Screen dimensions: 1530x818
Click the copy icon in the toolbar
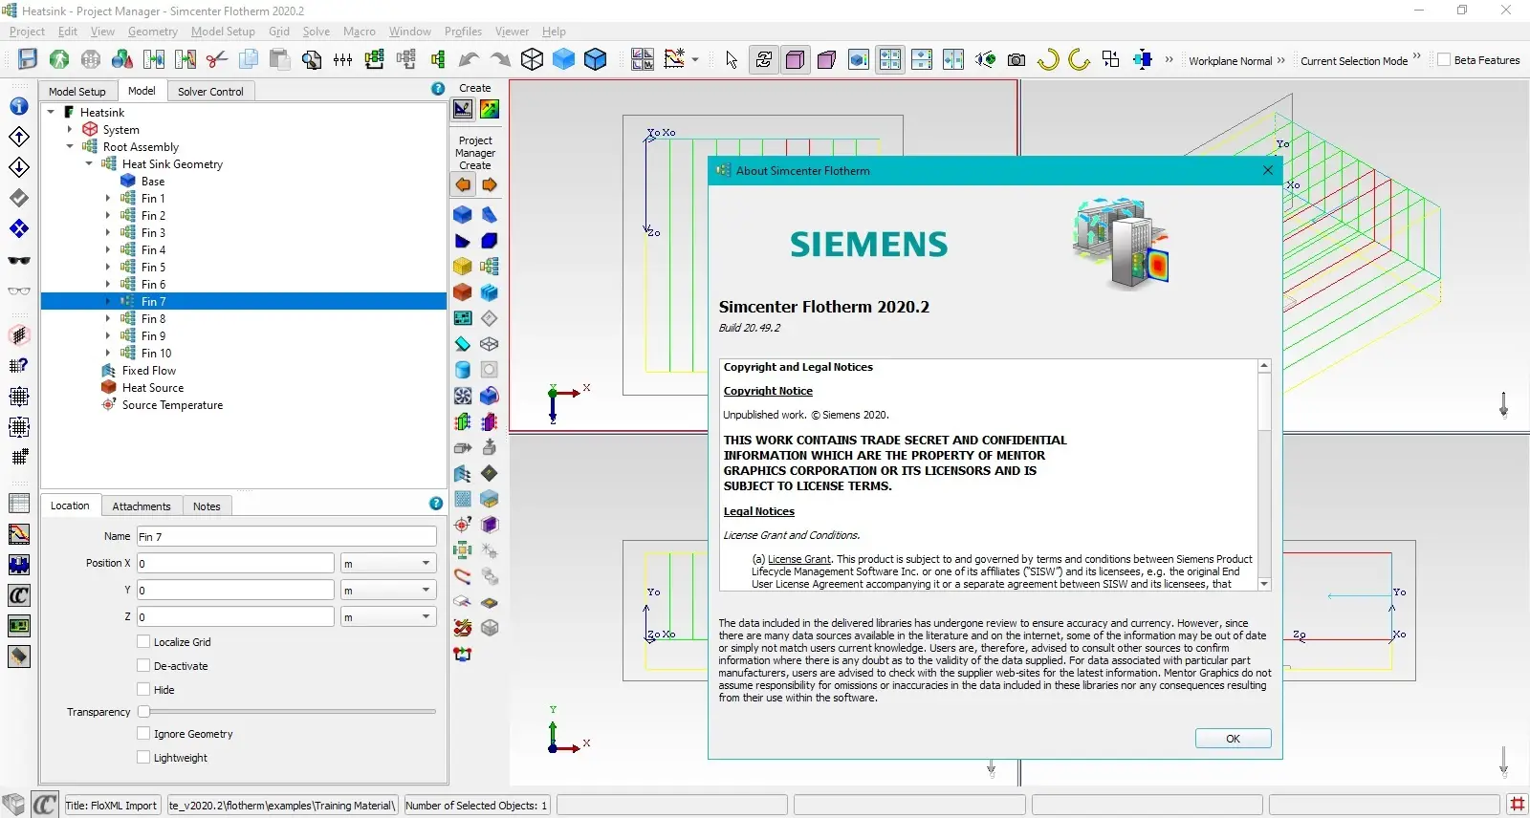(x=249, y=59)
